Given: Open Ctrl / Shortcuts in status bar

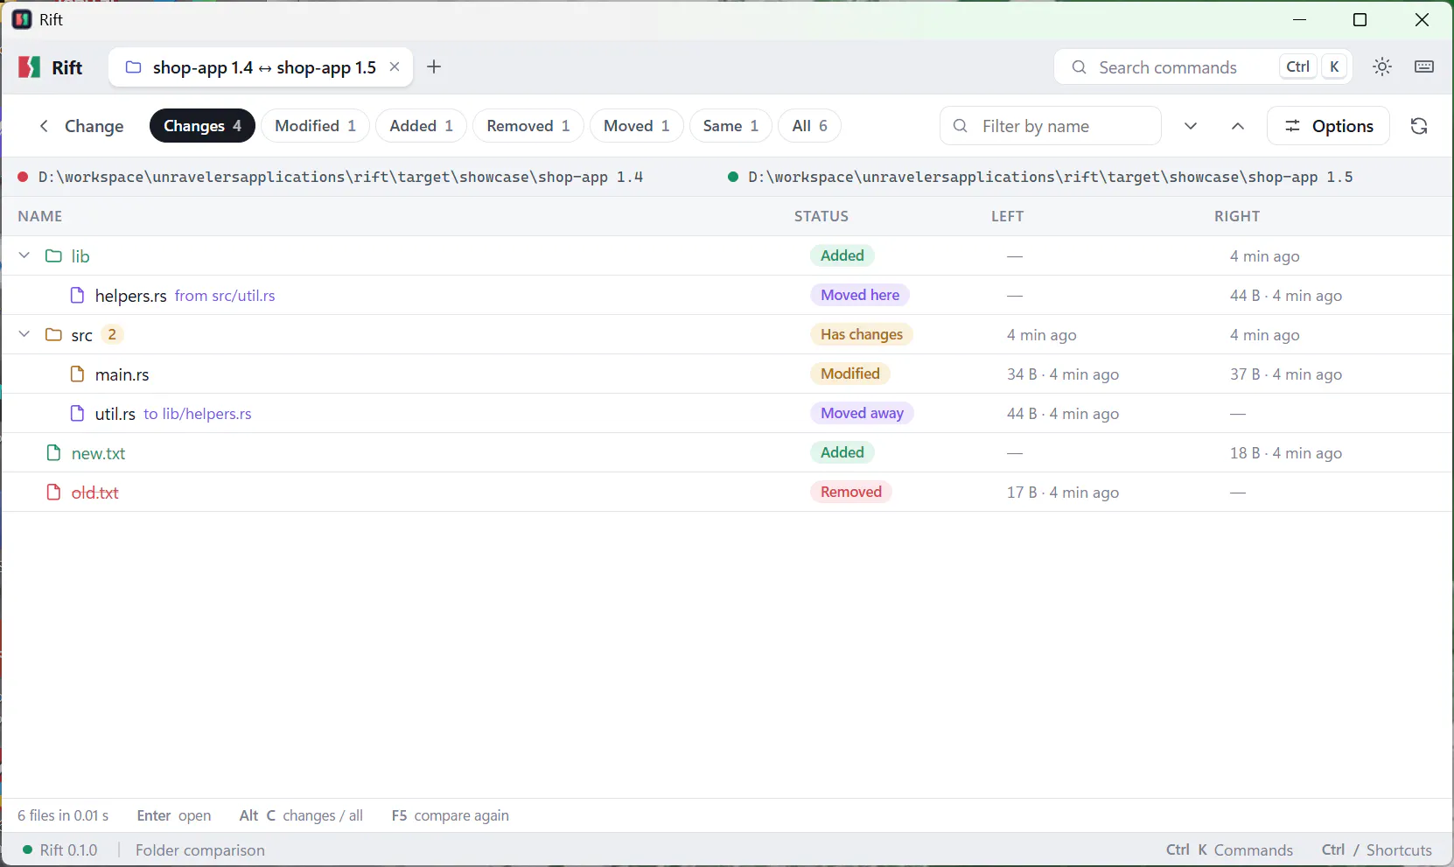Looking at the screenshot, I should (1377, 850).
